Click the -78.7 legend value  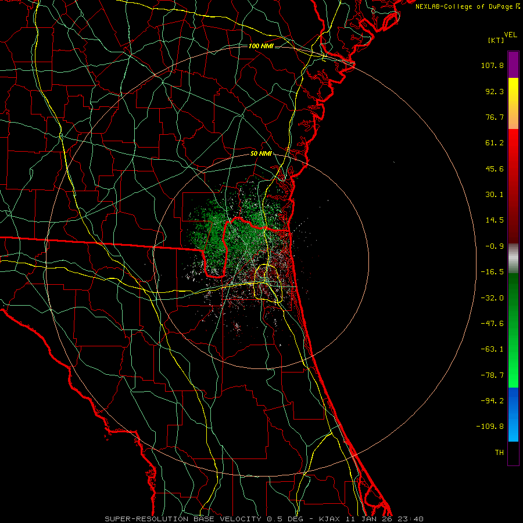tap(492, 375)
